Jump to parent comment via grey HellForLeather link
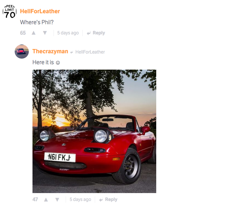Screen dimensions: 252x208 point(90,52)
